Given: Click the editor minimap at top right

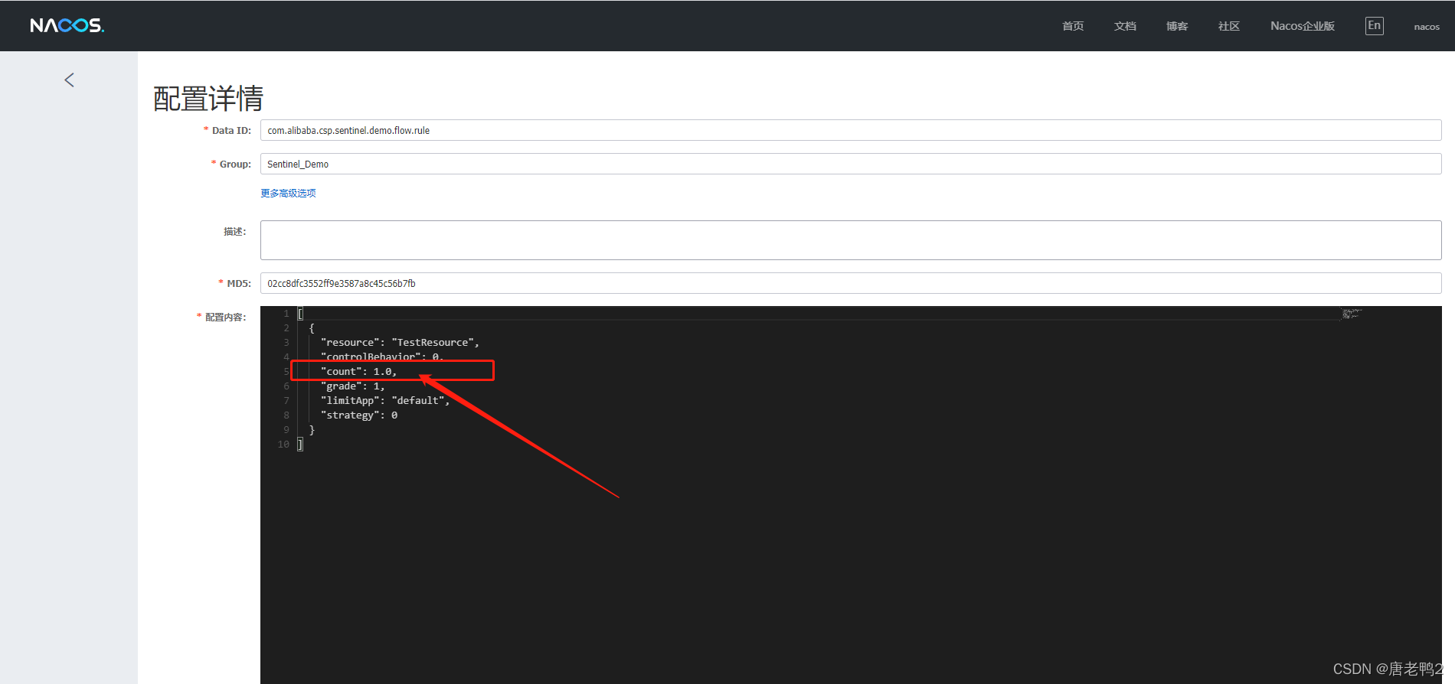Looking at the screenshot, I should [1351, 314].
